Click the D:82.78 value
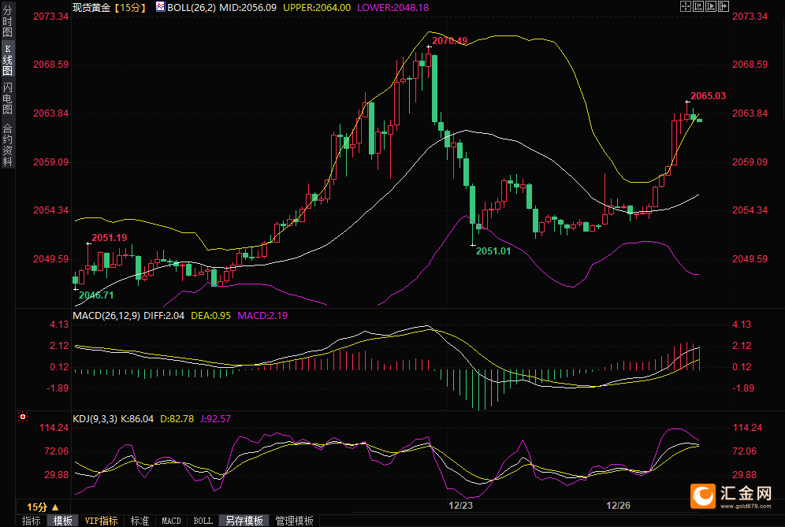Viewport: 785px width, 527px height. [177, 419]
